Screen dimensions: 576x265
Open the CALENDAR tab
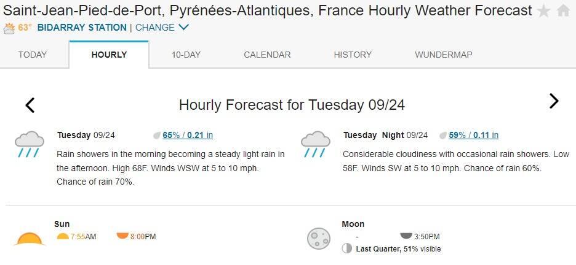[267, 55]
